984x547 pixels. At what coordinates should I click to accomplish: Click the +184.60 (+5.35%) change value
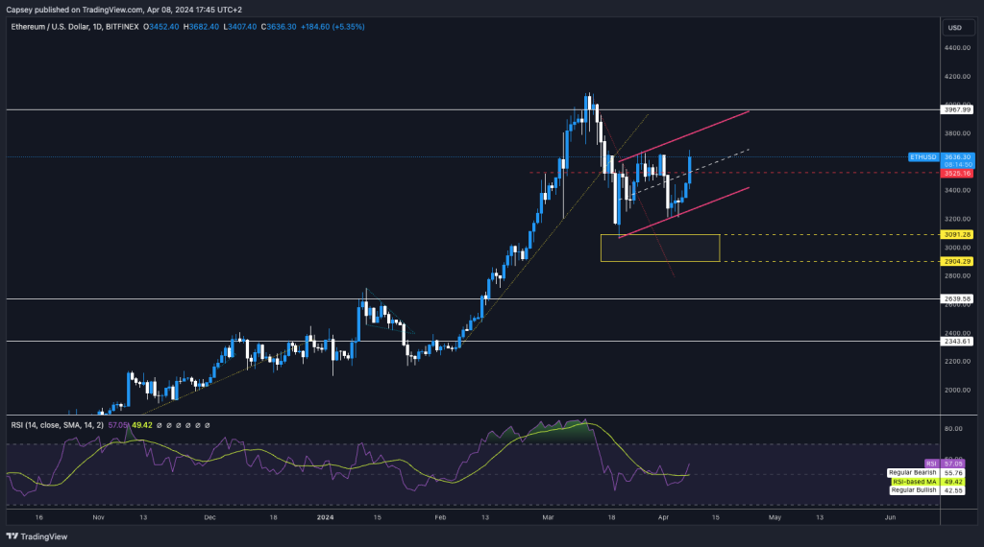[x=332, y=27]
